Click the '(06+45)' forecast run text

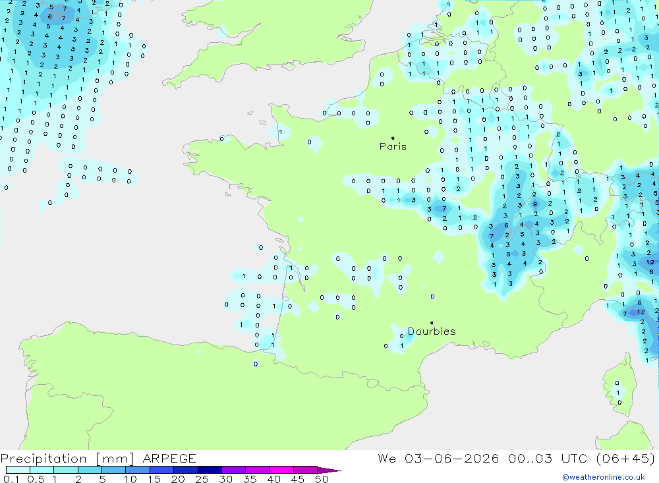click(625, 458)
